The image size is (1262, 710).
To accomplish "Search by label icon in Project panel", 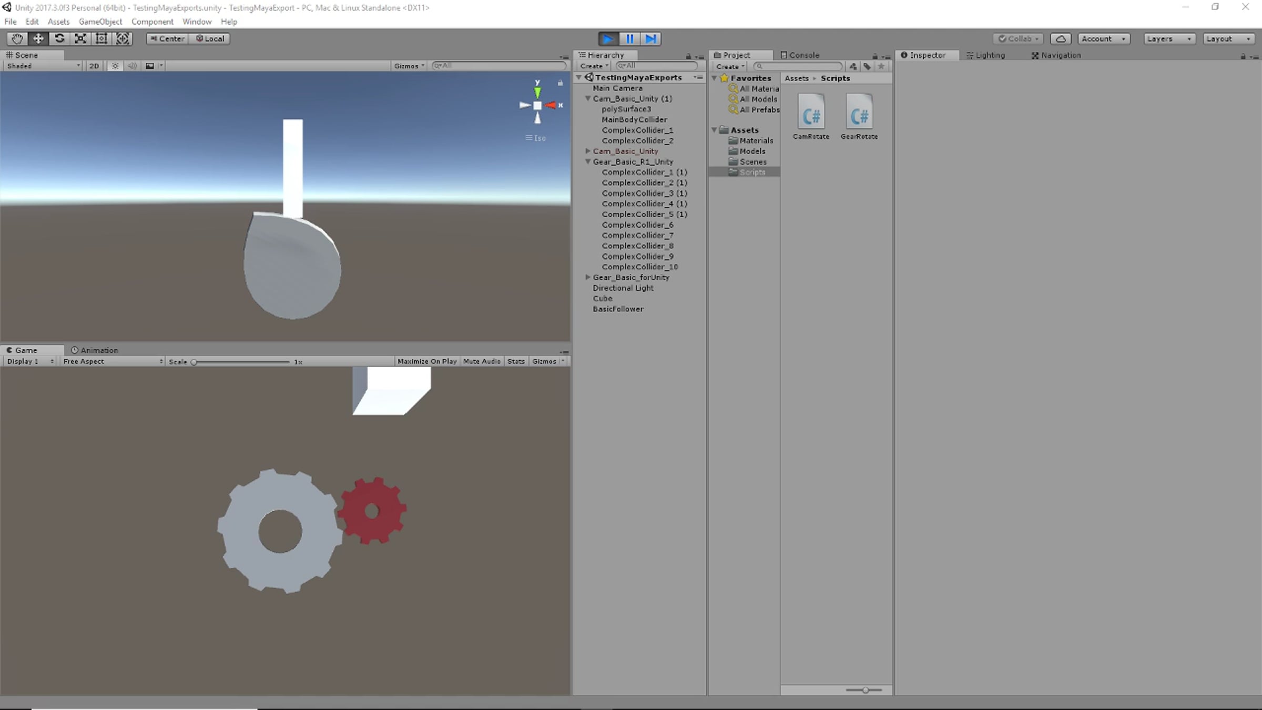I will 867,66.
